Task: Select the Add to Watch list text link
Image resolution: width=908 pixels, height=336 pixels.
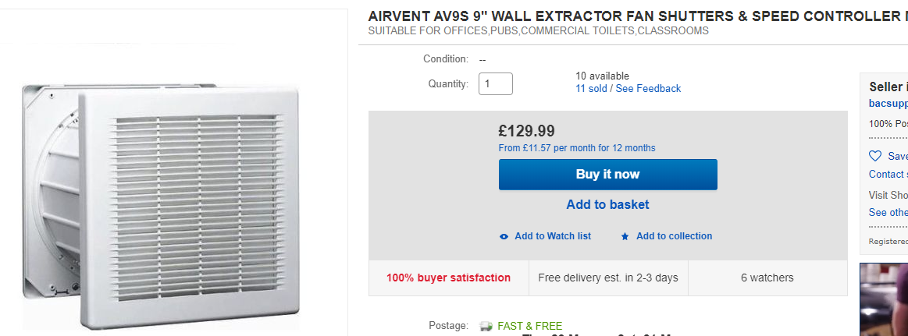Action: pyautogui.click(x=553, y=236)
